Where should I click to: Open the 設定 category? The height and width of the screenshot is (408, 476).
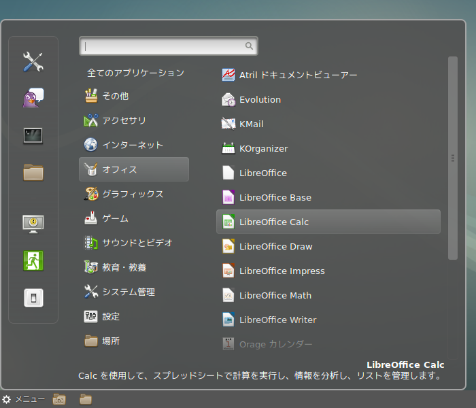(x=134, y=316)
